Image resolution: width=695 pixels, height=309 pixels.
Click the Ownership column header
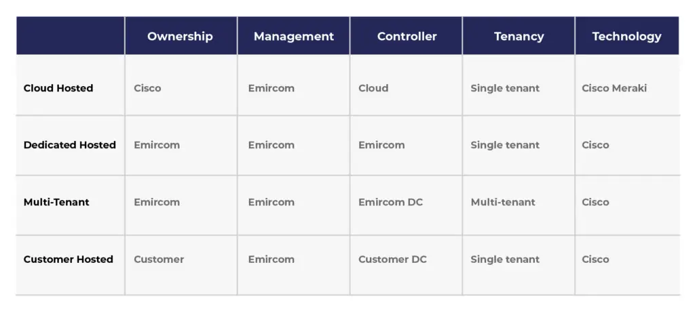pos(180,37)
